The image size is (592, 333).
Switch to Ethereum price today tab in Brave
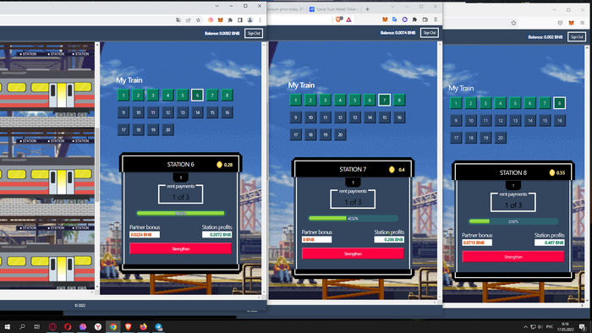[287, 9]
